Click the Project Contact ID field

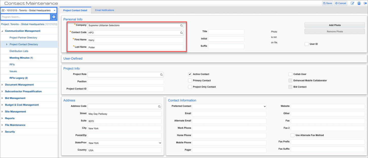(x=126, y=89)
